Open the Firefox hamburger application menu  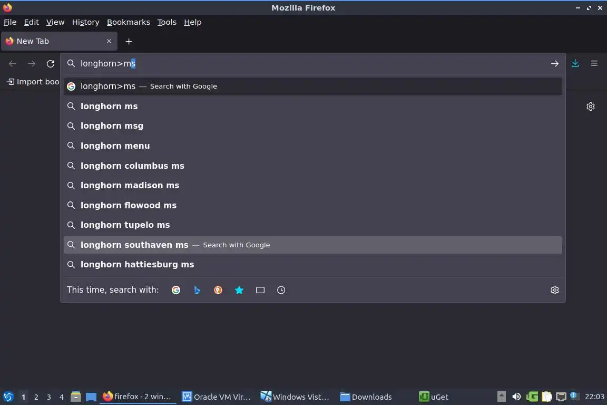594,63
